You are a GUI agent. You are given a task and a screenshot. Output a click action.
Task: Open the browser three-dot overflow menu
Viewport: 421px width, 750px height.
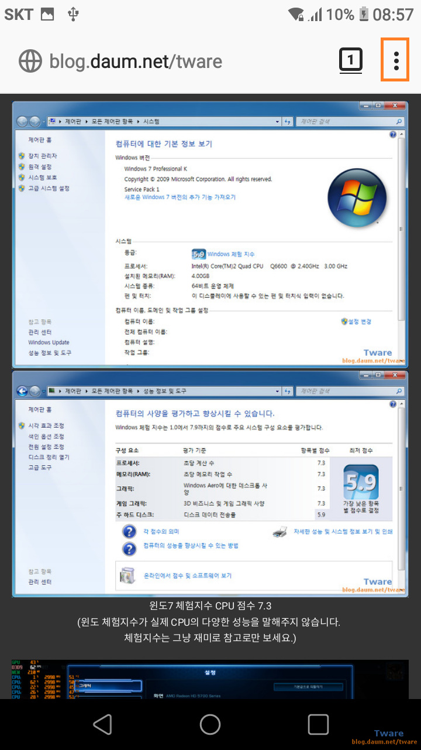pos(396,60)
